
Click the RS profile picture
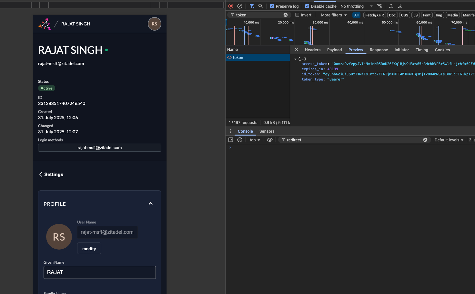click(x=59, y=237)
